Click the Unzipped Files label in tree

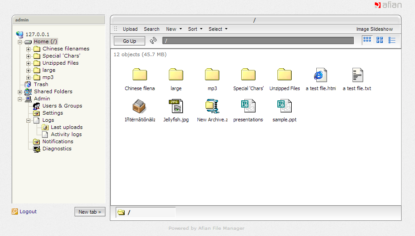coord(60,63)
